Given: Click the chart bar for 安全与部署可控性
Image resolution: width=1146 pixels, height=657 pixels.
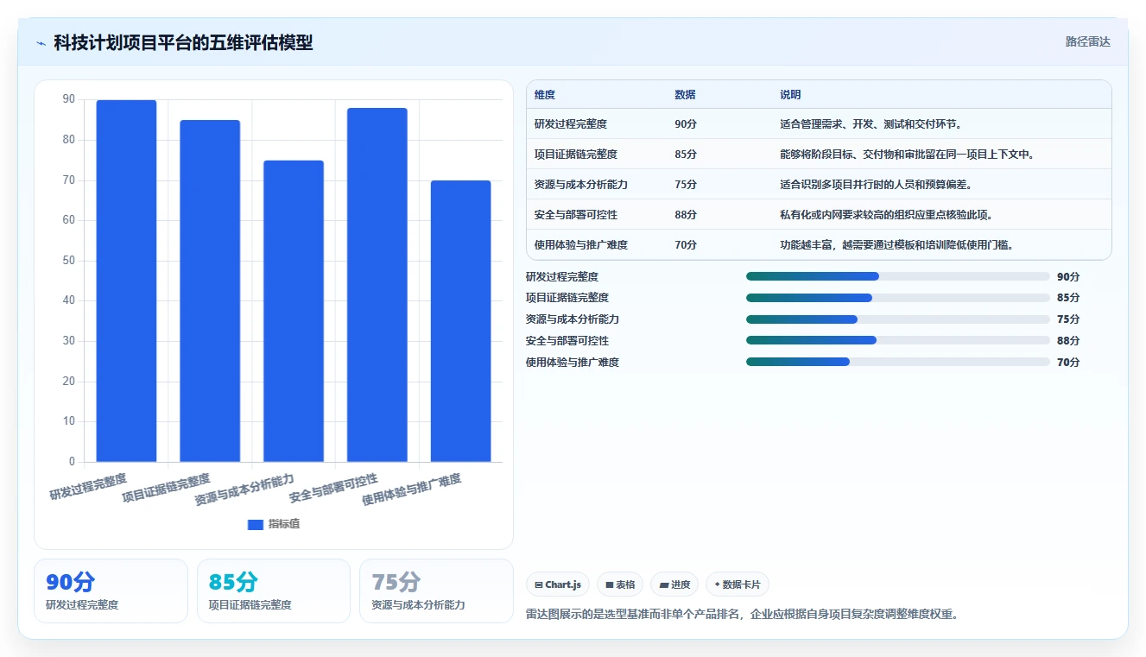Looking at the screenshot, I should 377,285.
